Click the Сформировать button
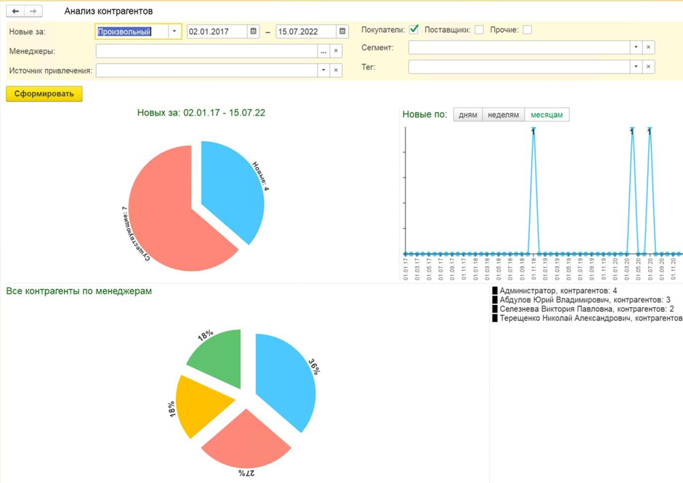683x483 pixels. [44, 94]
